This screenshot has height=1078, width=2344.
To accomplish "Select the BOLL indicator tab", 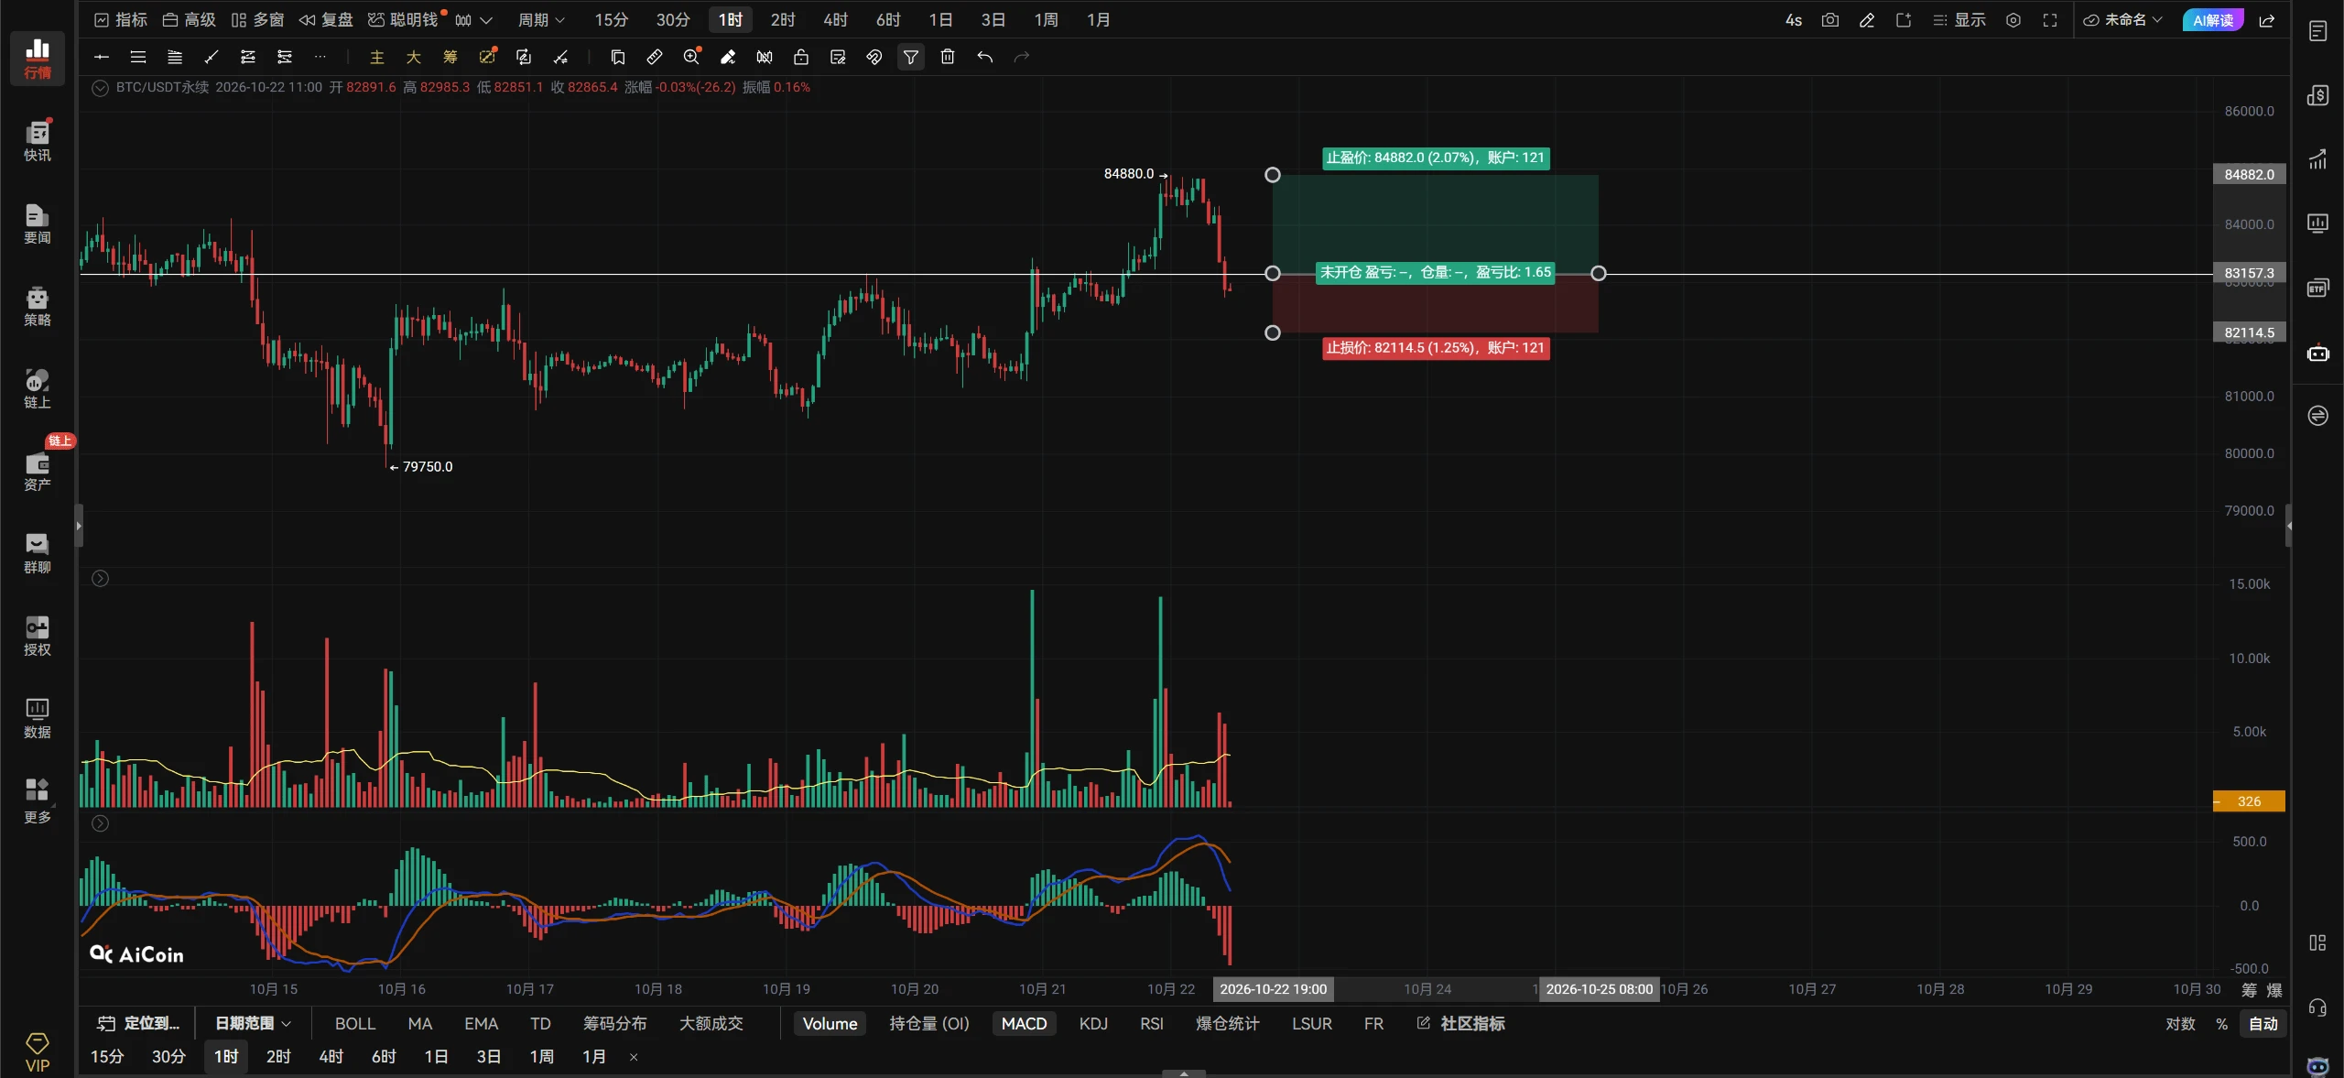I will 355,1023.
